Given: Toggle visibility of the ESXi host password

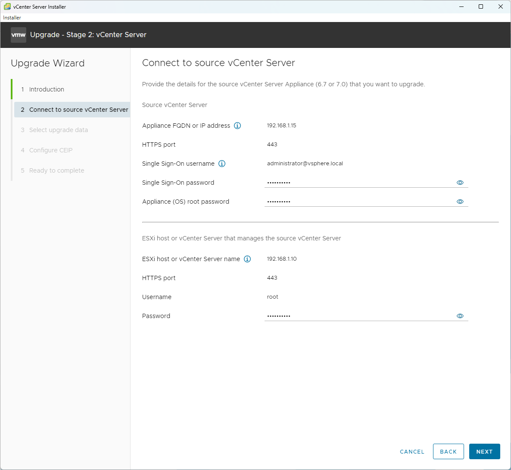Looking at the screenshot, I should click(460, 316).
